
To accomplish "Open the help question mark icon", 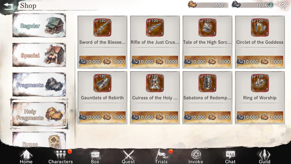I will (283, 5).
